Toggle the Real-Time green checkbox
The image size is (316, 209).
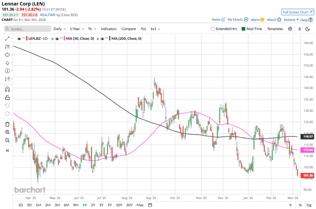(x=243, y=29)
